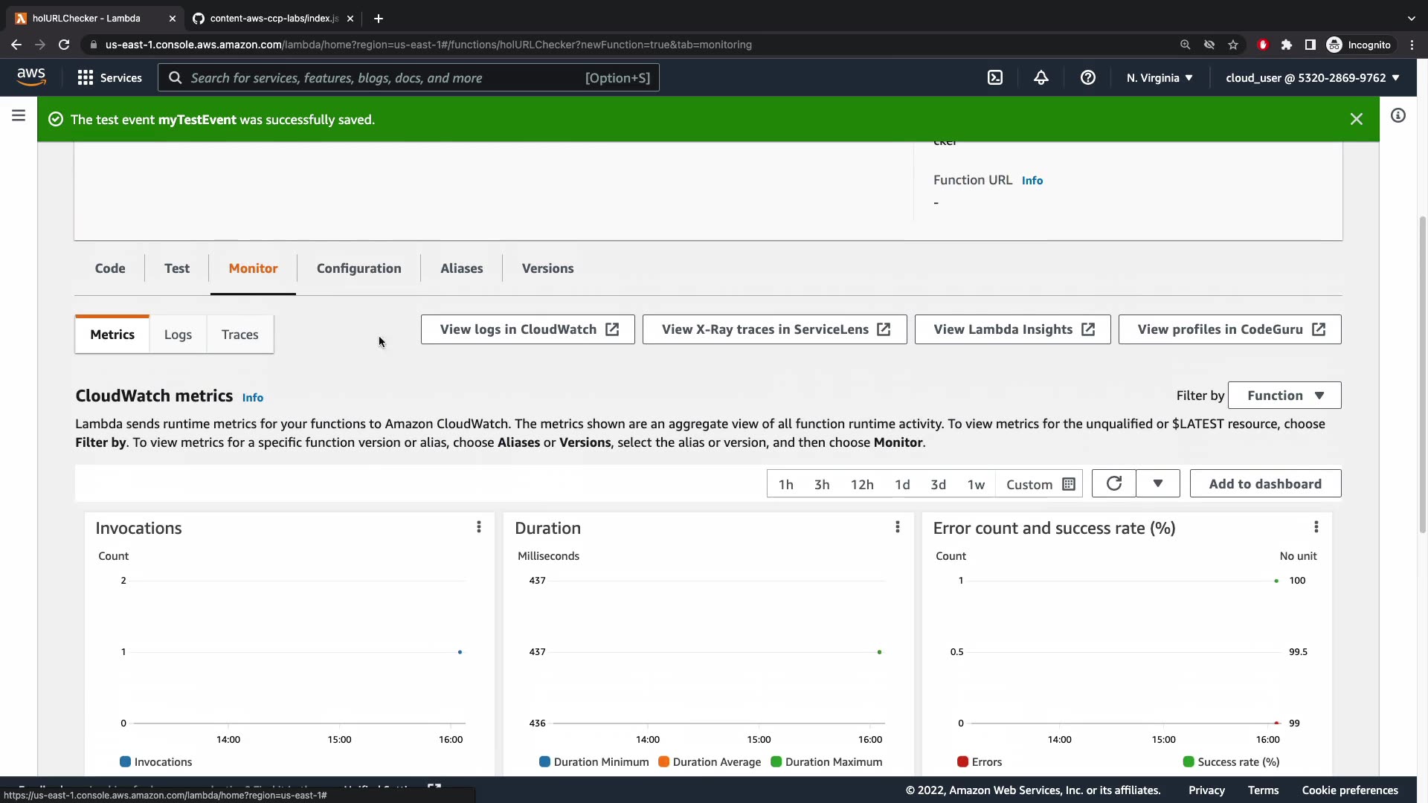Click the help question mark icon
The width and height of the screenshot is (1428, 803).
[x=1087, y=78]
